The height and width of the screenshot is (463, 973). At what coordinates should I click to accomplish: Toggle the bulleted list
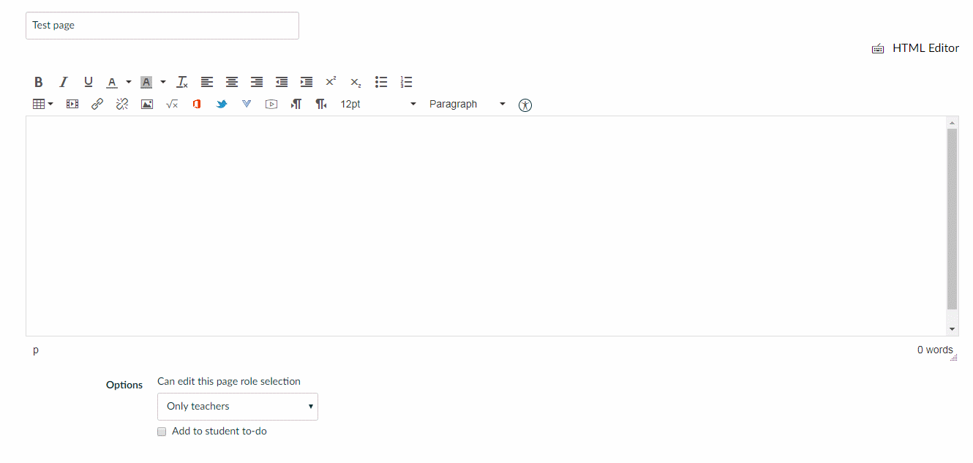[381, 82]
